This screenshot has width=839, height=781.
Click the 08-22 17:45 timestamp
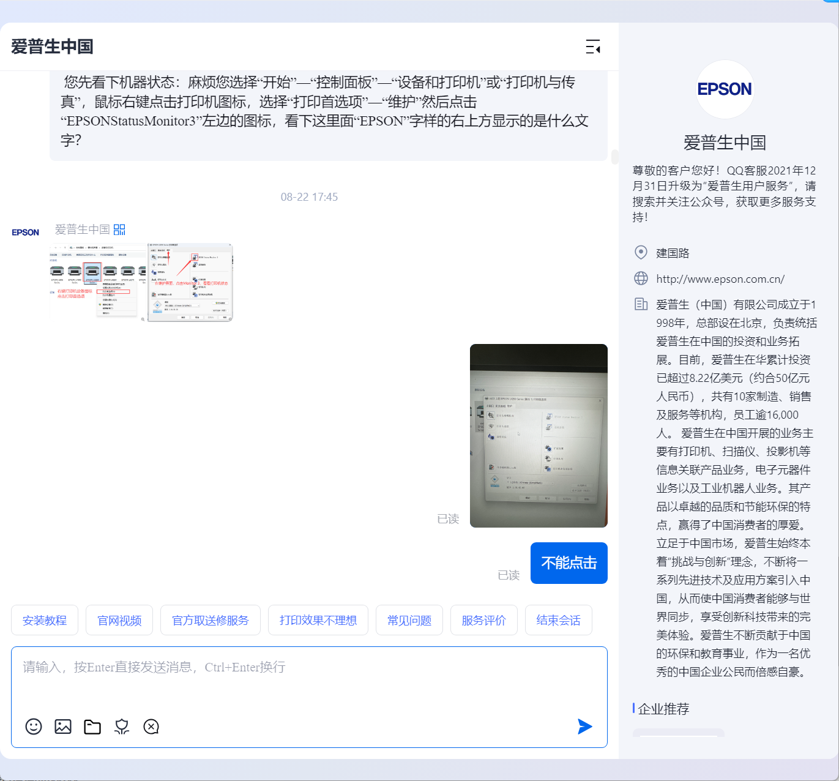309,197
